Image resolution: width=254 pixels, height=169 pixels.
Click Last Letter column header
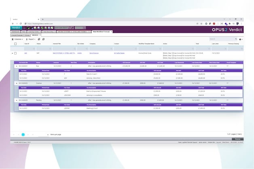pyautogui.click(x=215, y=44)
